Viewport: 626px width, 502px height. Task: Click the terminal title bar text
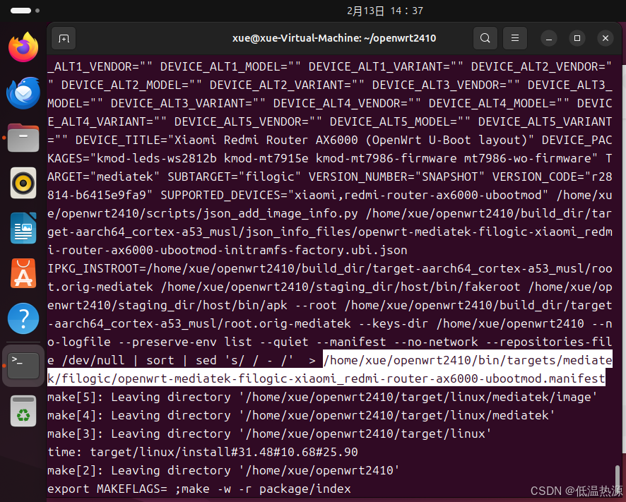(334, 38)
